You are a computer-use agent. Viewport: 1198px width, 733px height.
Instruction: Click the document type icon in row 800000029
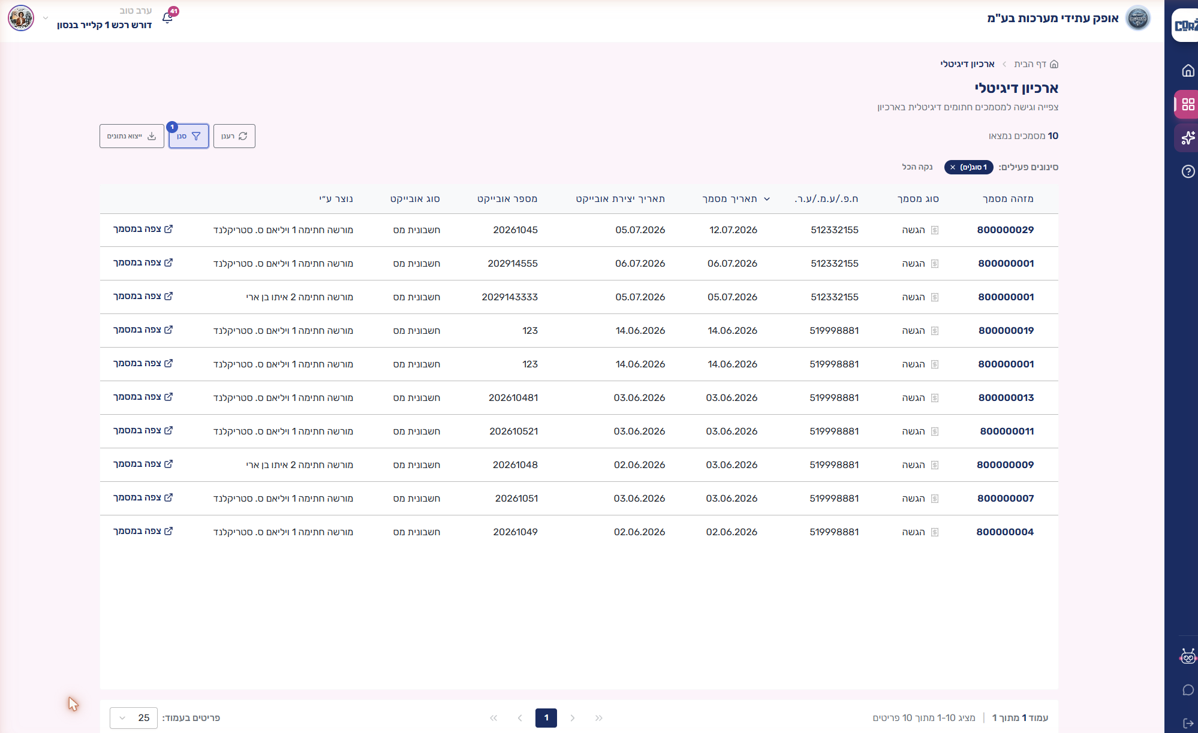pyautogui.click(x=934, y=230)
